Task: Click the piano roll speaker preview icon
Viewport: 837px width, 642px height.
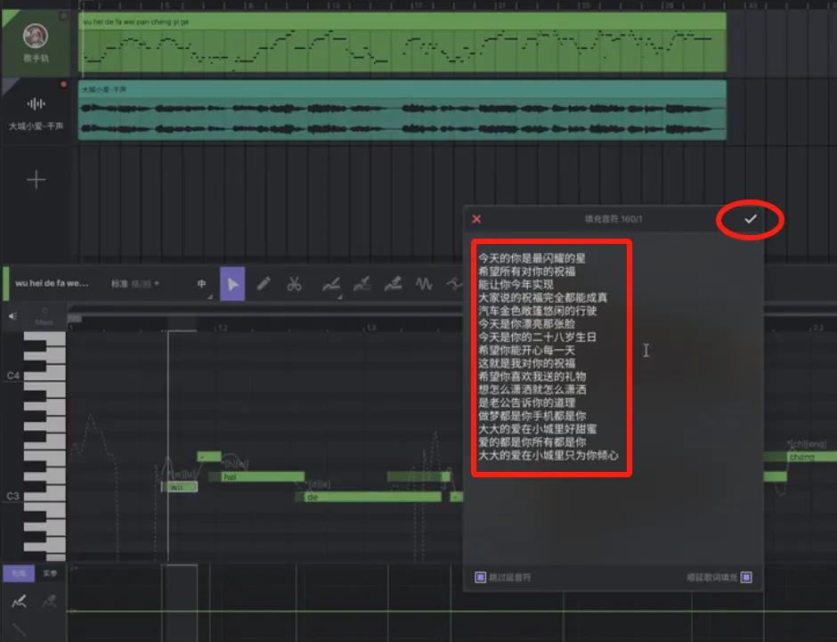Action: pos(12,316)
